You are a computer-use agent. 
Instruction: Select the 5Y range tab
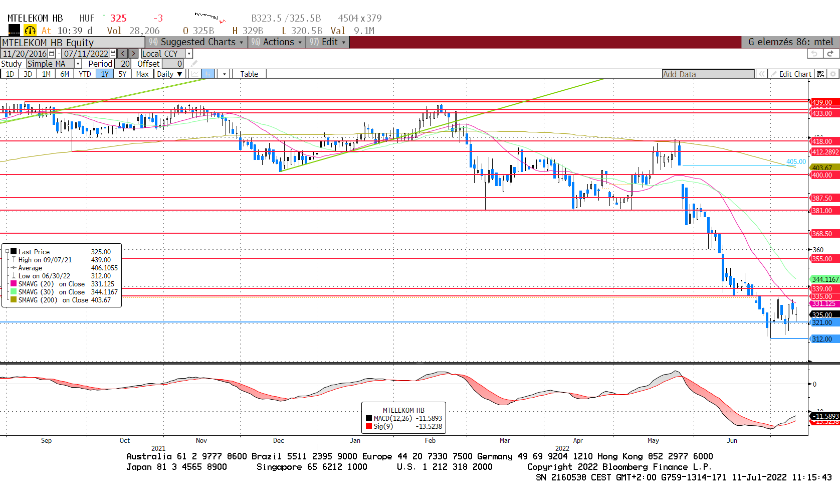click(122, 74)
